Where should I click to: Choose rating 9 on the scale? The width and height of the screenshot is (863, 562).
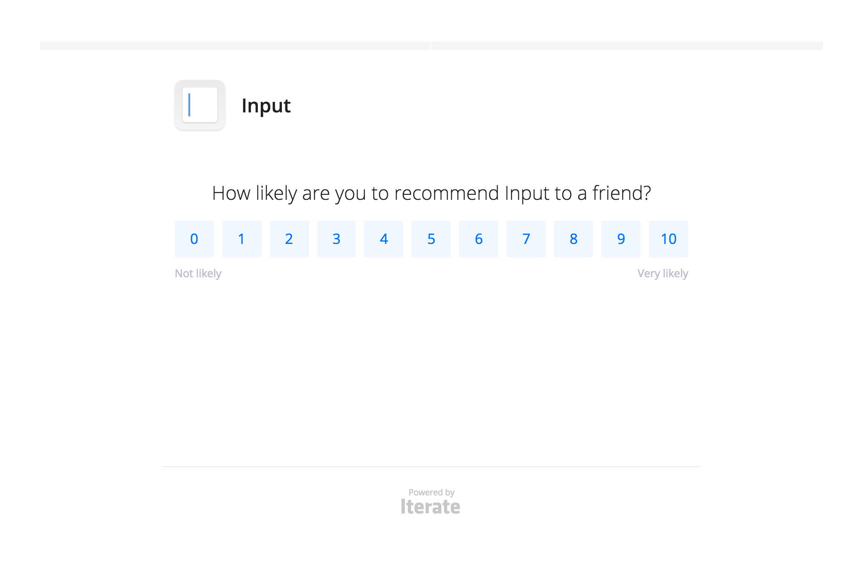(621, 239)
